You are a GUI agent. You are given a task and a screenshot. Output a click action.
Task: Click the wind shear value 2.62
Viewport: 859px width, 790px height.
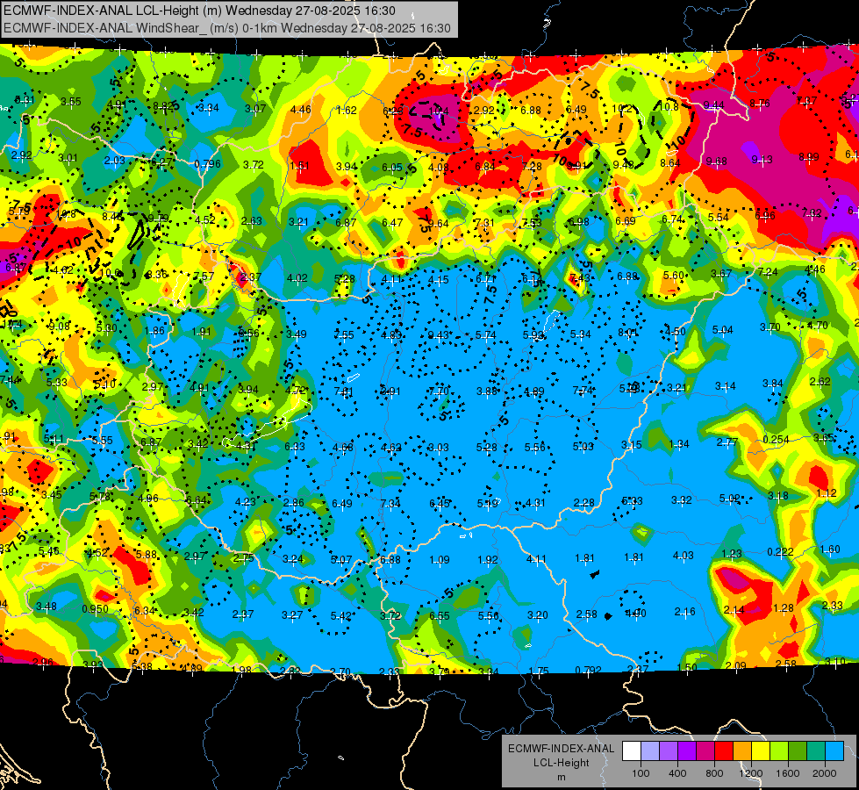point(820,382)
